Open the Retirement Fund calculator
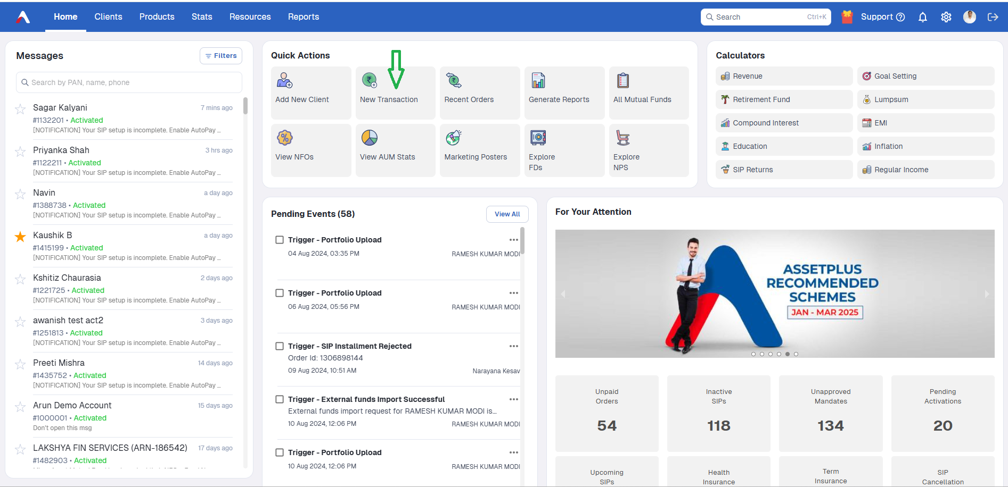The image size is (1008, 487). (784, 99)
